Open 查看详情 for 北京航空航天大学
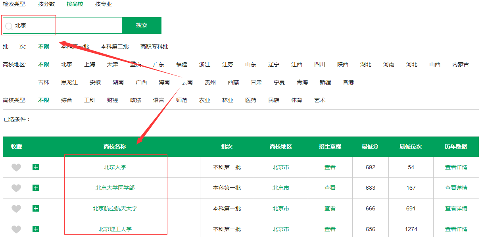The image size is (484, 237). [456, 208]
